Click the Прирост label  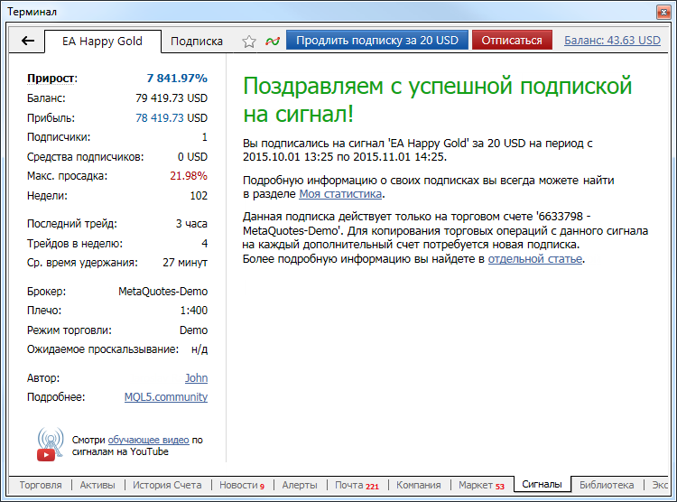[x=52, y=79]
